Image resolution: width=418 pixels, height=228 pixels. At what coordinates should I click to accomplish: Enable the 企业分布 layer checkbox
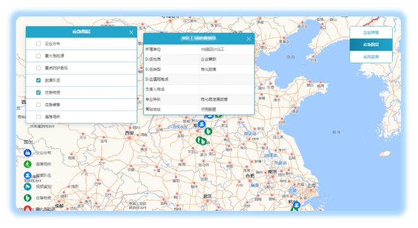pyautogui.click(x=39, y=44)
